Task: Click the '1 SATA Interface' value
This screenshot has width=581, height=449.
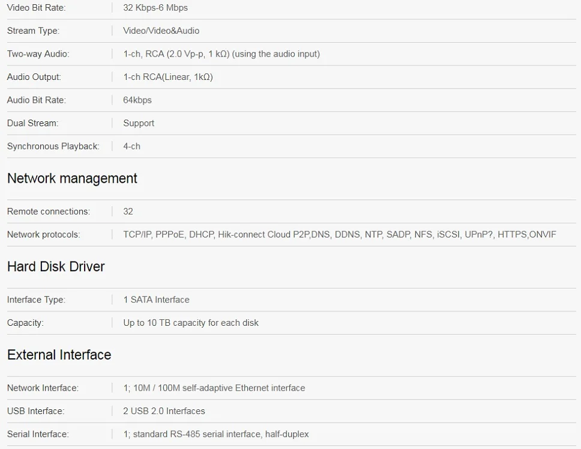Action: click(157, 299)
